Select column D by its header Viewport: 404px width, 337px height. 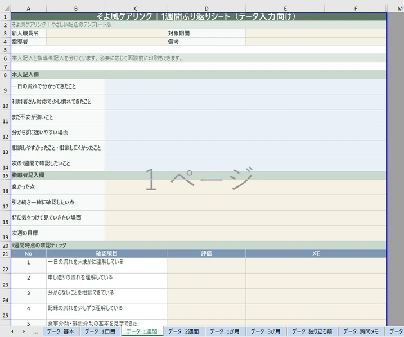point(206,8)
